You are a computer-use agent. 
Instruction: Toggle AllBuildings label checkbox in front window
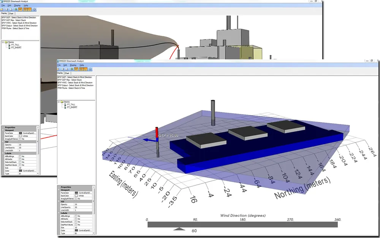coord(76,216)
